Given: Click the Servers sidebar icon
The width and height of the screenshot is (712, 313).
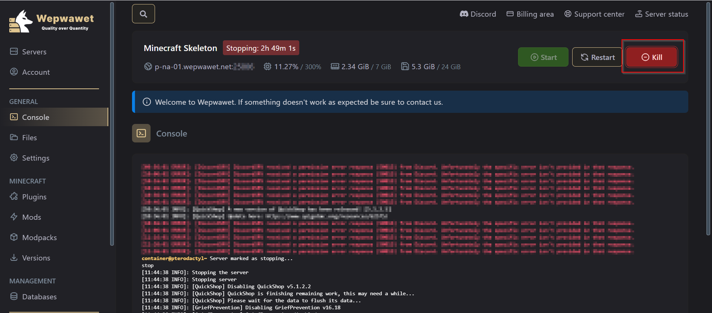Looking at the screenshot, I should [x=14, y=51].
